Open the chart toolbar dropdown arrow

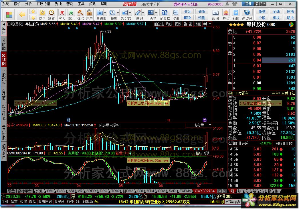click(210, 24)
